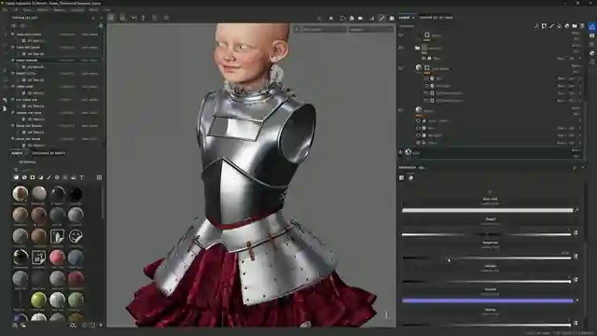
Task: Click the add effect icon in Layers toolbar
Action: click(536, 26)
